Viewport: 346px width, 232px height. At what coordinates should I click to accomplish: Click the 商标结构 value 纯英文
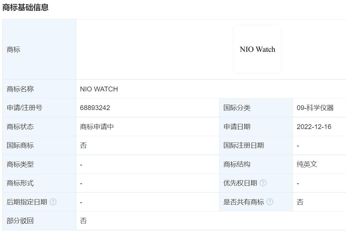click(x=304, y=164)
